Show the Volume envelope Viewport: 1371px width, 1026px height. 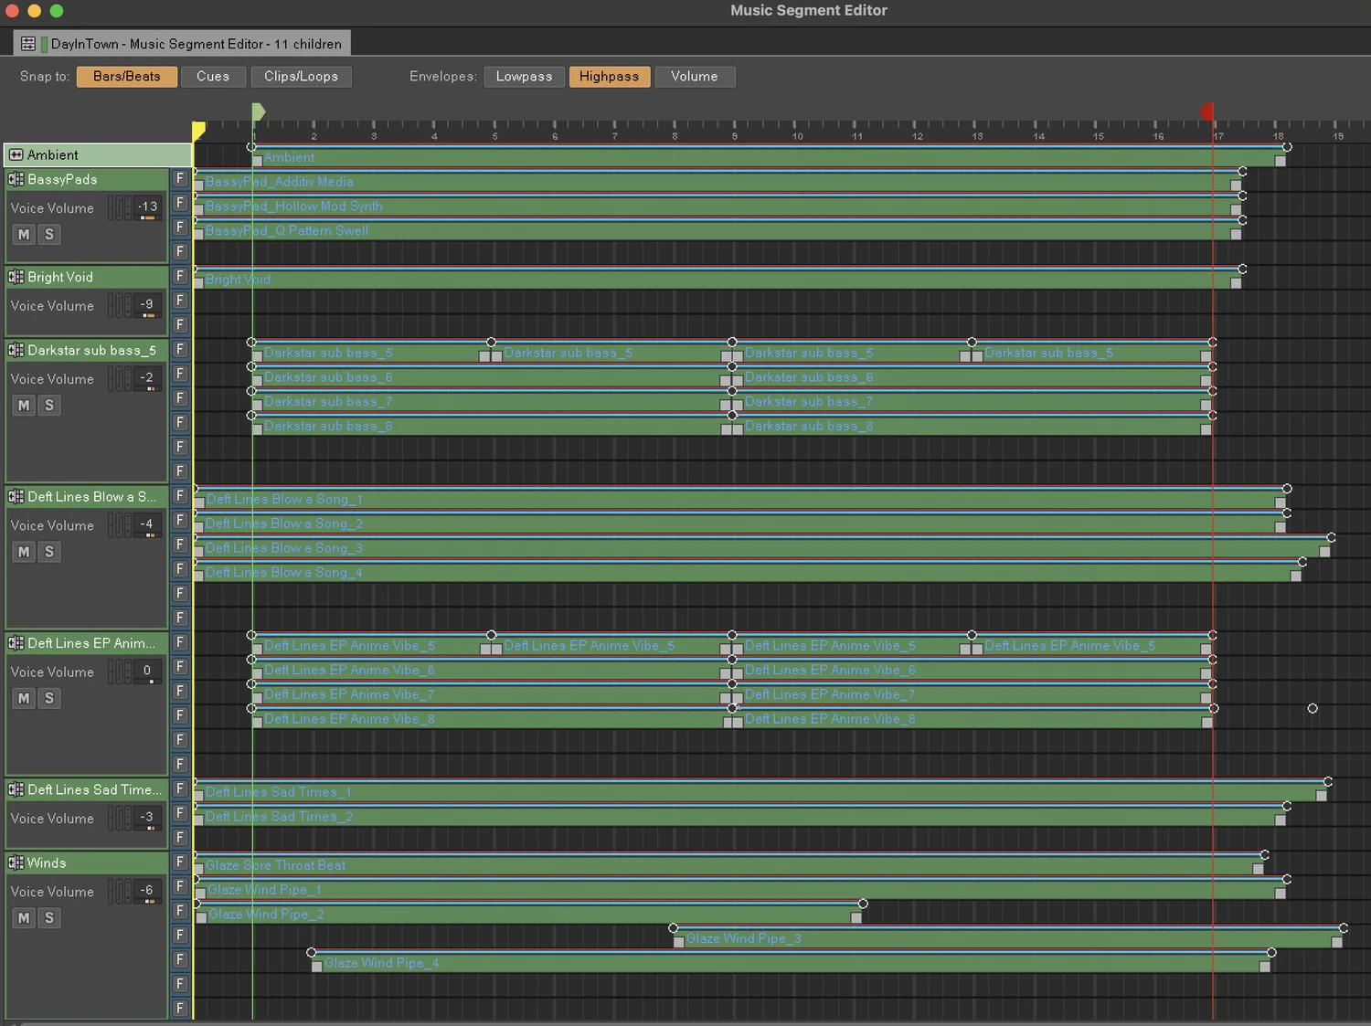tap(695, 77)
